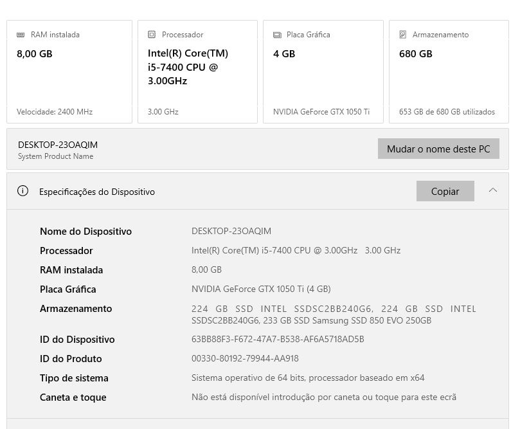Click the ID do Produto value 00330-80192-79944-AA918
Viewport: 520px width, 429px height.
245,358
